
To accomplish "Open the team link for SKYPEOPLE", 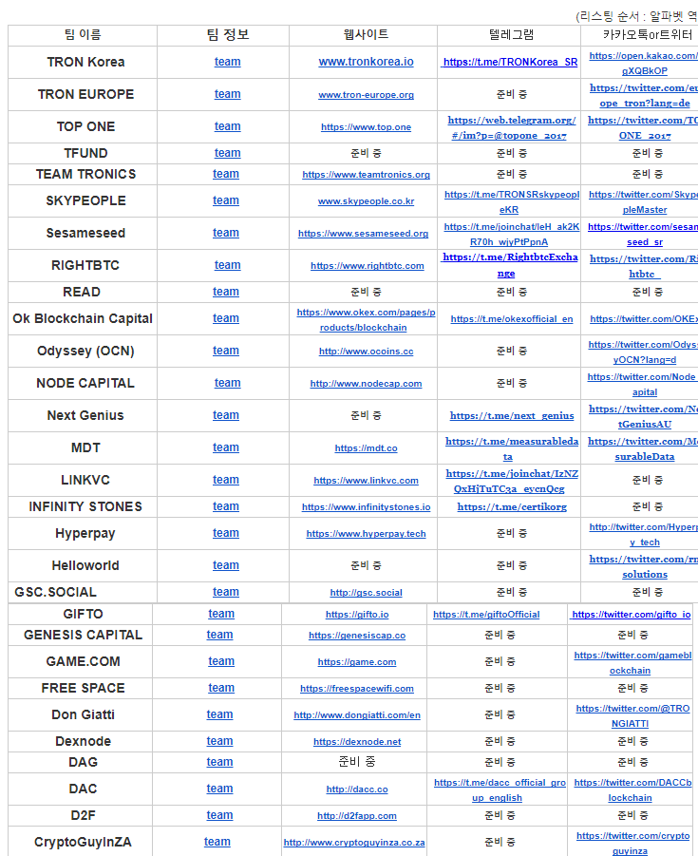I will click(x=226, y=200).
